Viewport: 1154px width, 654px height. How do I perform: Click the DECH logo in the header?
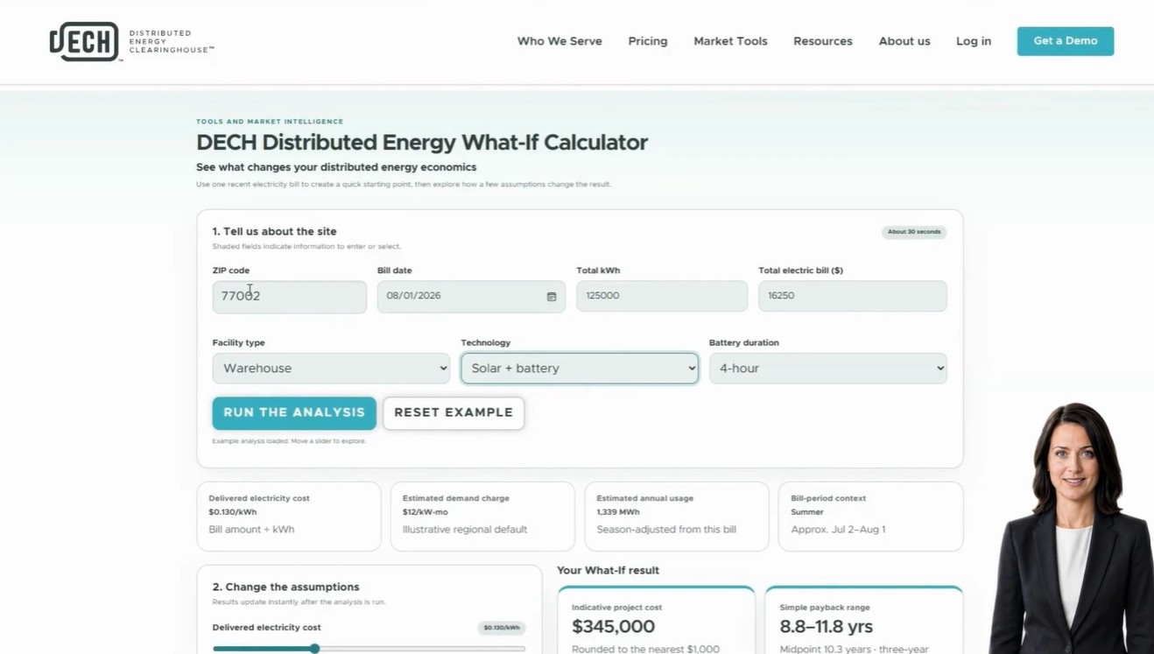coord(131,41)
